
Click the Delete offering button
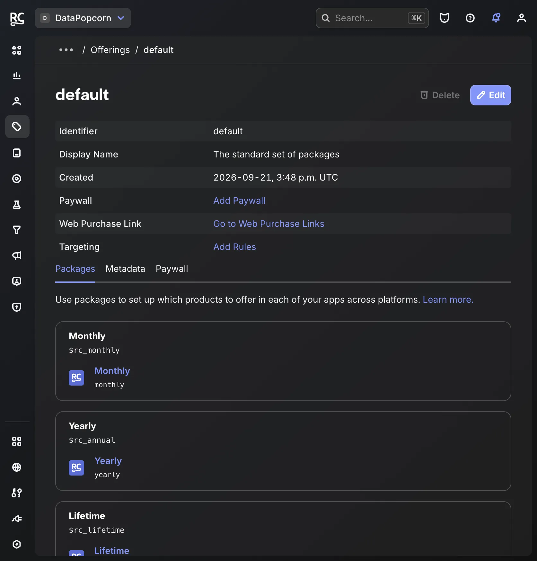pyautogui.click(x=440, y=95)
